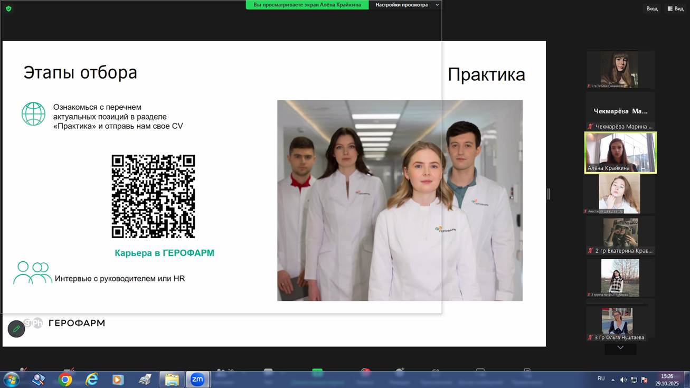Click the Windows Start orb
This screenshot has height=388, width=690.
[x=11, y=380]
